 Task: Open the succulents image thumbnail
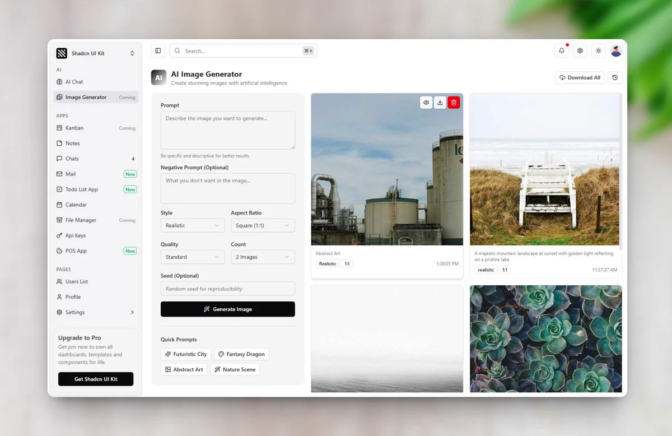click(546, 338)
